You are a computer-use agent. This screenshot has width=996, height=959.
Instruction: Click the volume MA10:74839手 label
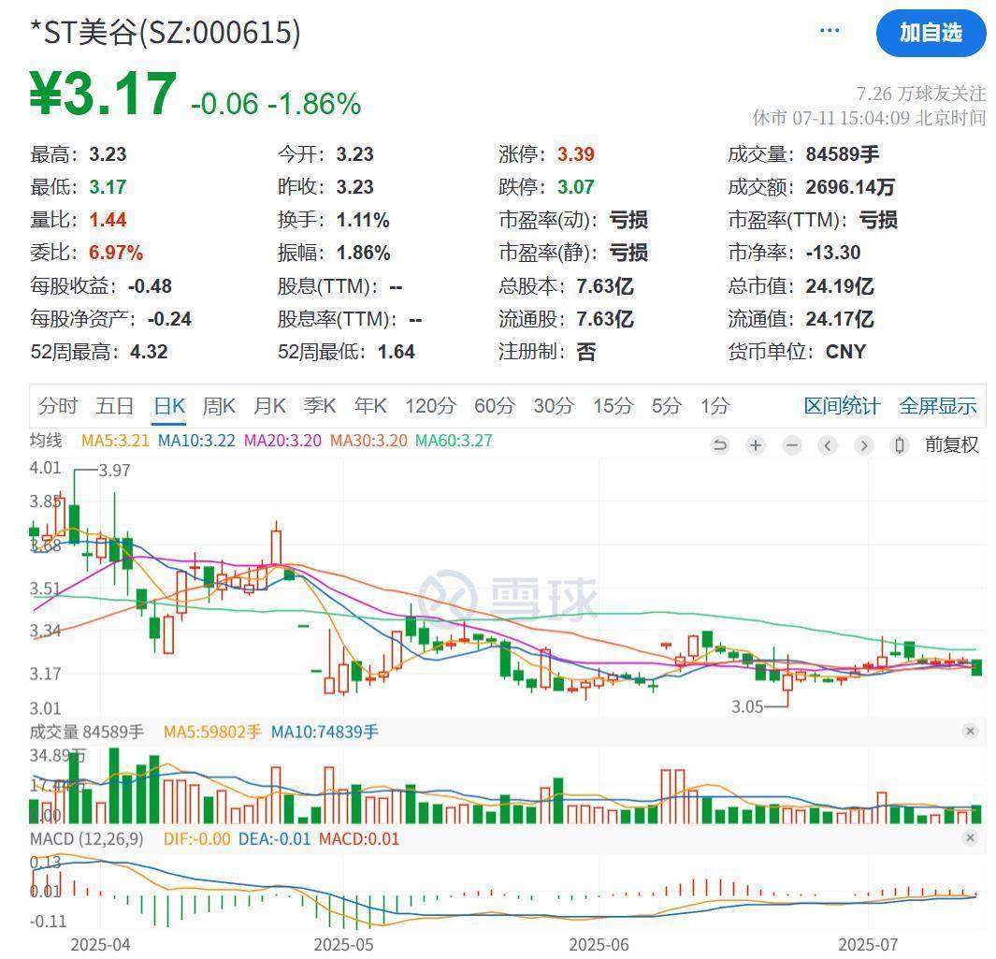coord(325,732)
